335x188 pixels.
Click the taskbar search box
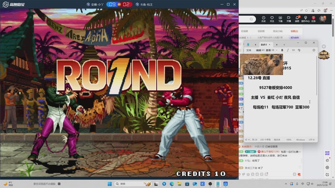(133, 184)
